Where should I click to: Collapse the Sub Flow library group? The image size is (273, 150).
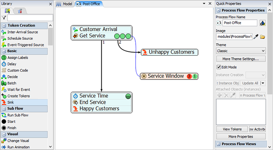4,109
